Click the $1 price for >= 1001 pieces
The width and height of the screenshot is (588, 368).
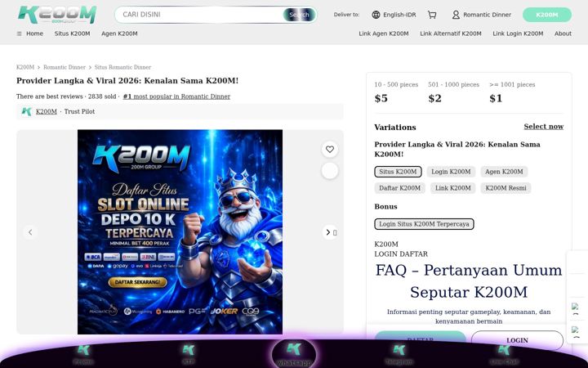coord(496,98)
